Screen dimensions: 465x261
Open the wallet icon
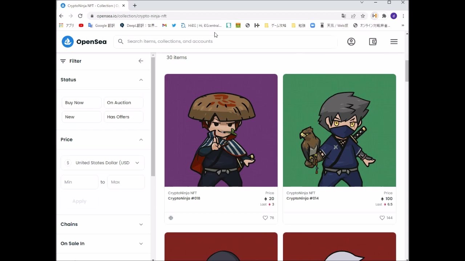(x=373, y=42)
